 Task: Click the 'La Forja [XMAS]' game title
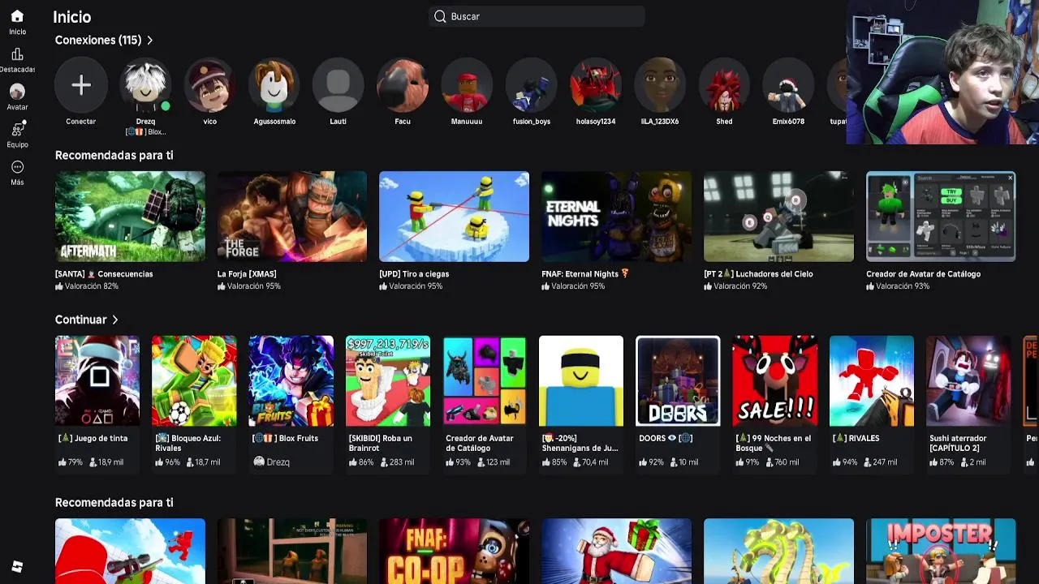coord(247,274)
